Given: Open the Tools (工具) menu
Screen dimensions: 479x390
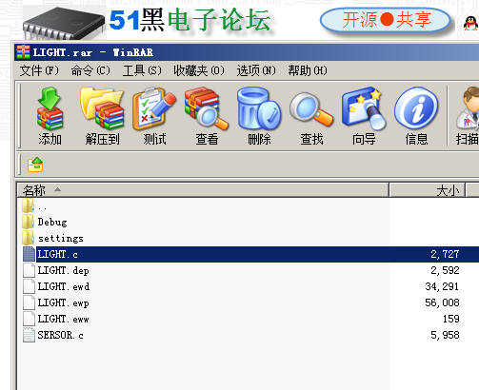Looking at the screenshot, I should click(142, 70).
